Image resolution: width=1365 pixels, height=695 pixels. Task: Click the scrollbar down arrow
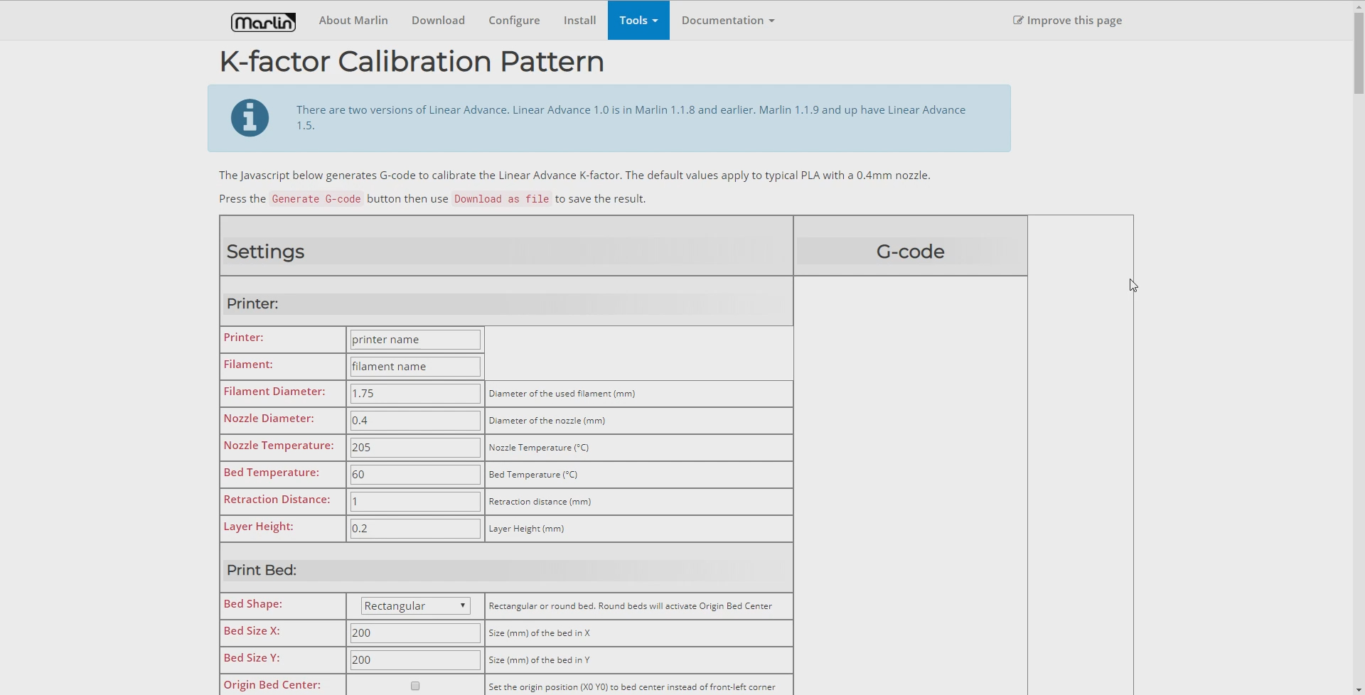tap(1359, 689)
